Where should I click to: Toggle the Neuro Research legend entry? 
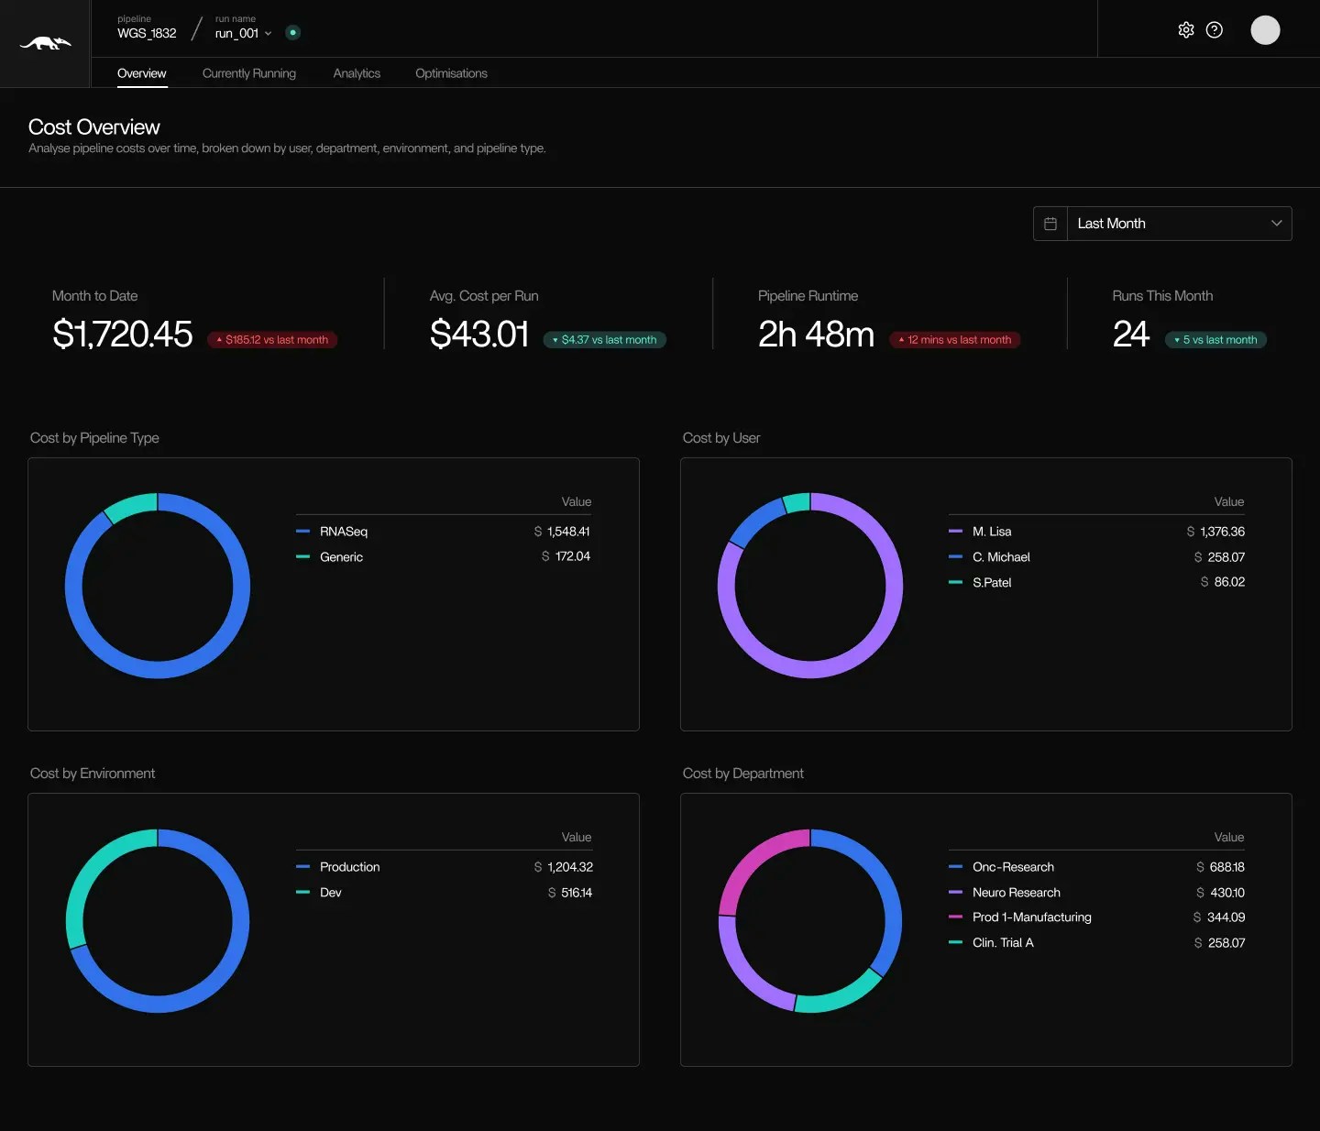tap(1016, 892)
